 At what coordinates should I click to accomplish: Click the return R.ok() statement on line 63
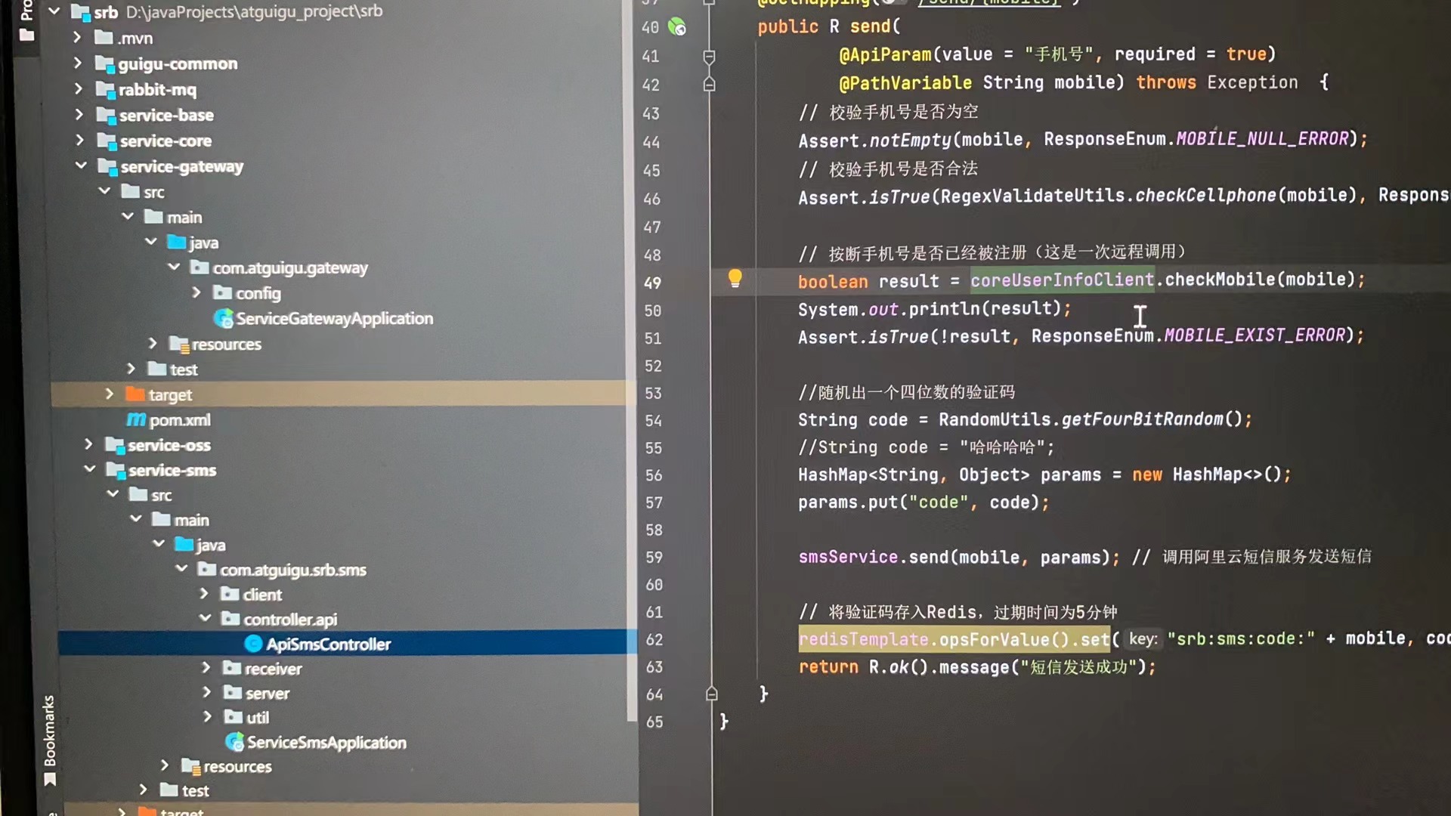click(x=977, y=667)
